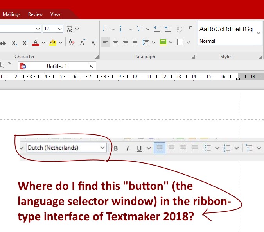
Task: Click the red font color button
Action: tap(36, 43)
